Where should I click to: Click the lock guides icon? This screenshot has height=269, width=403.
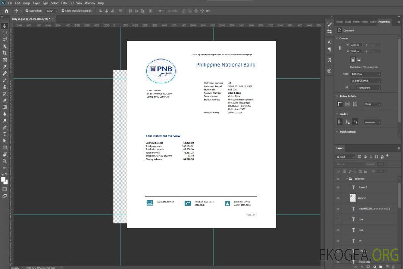point(347,122)
